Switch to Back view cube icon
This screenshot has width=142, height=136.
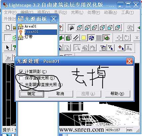tap(118, 27)
